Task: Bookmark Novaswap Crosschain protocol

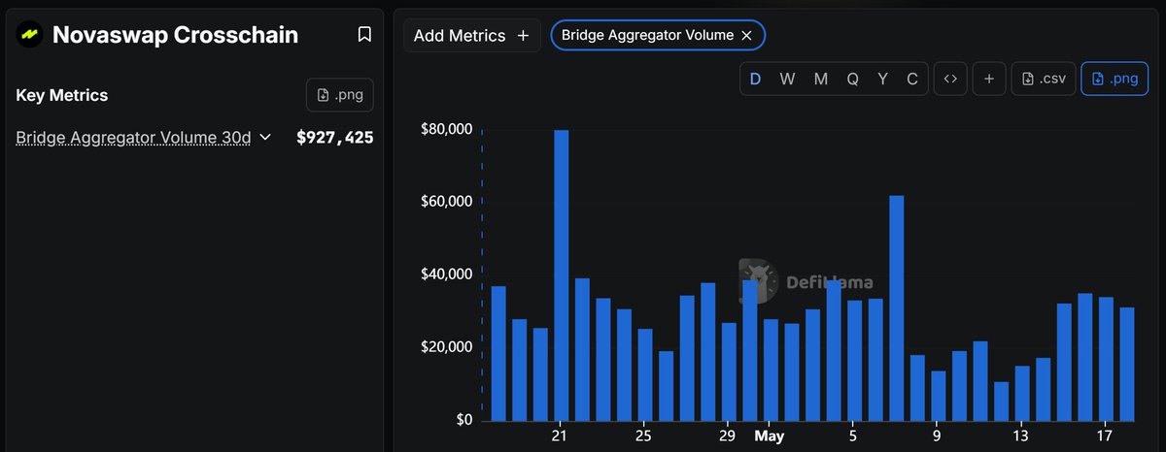Action: tap(364, 35)
